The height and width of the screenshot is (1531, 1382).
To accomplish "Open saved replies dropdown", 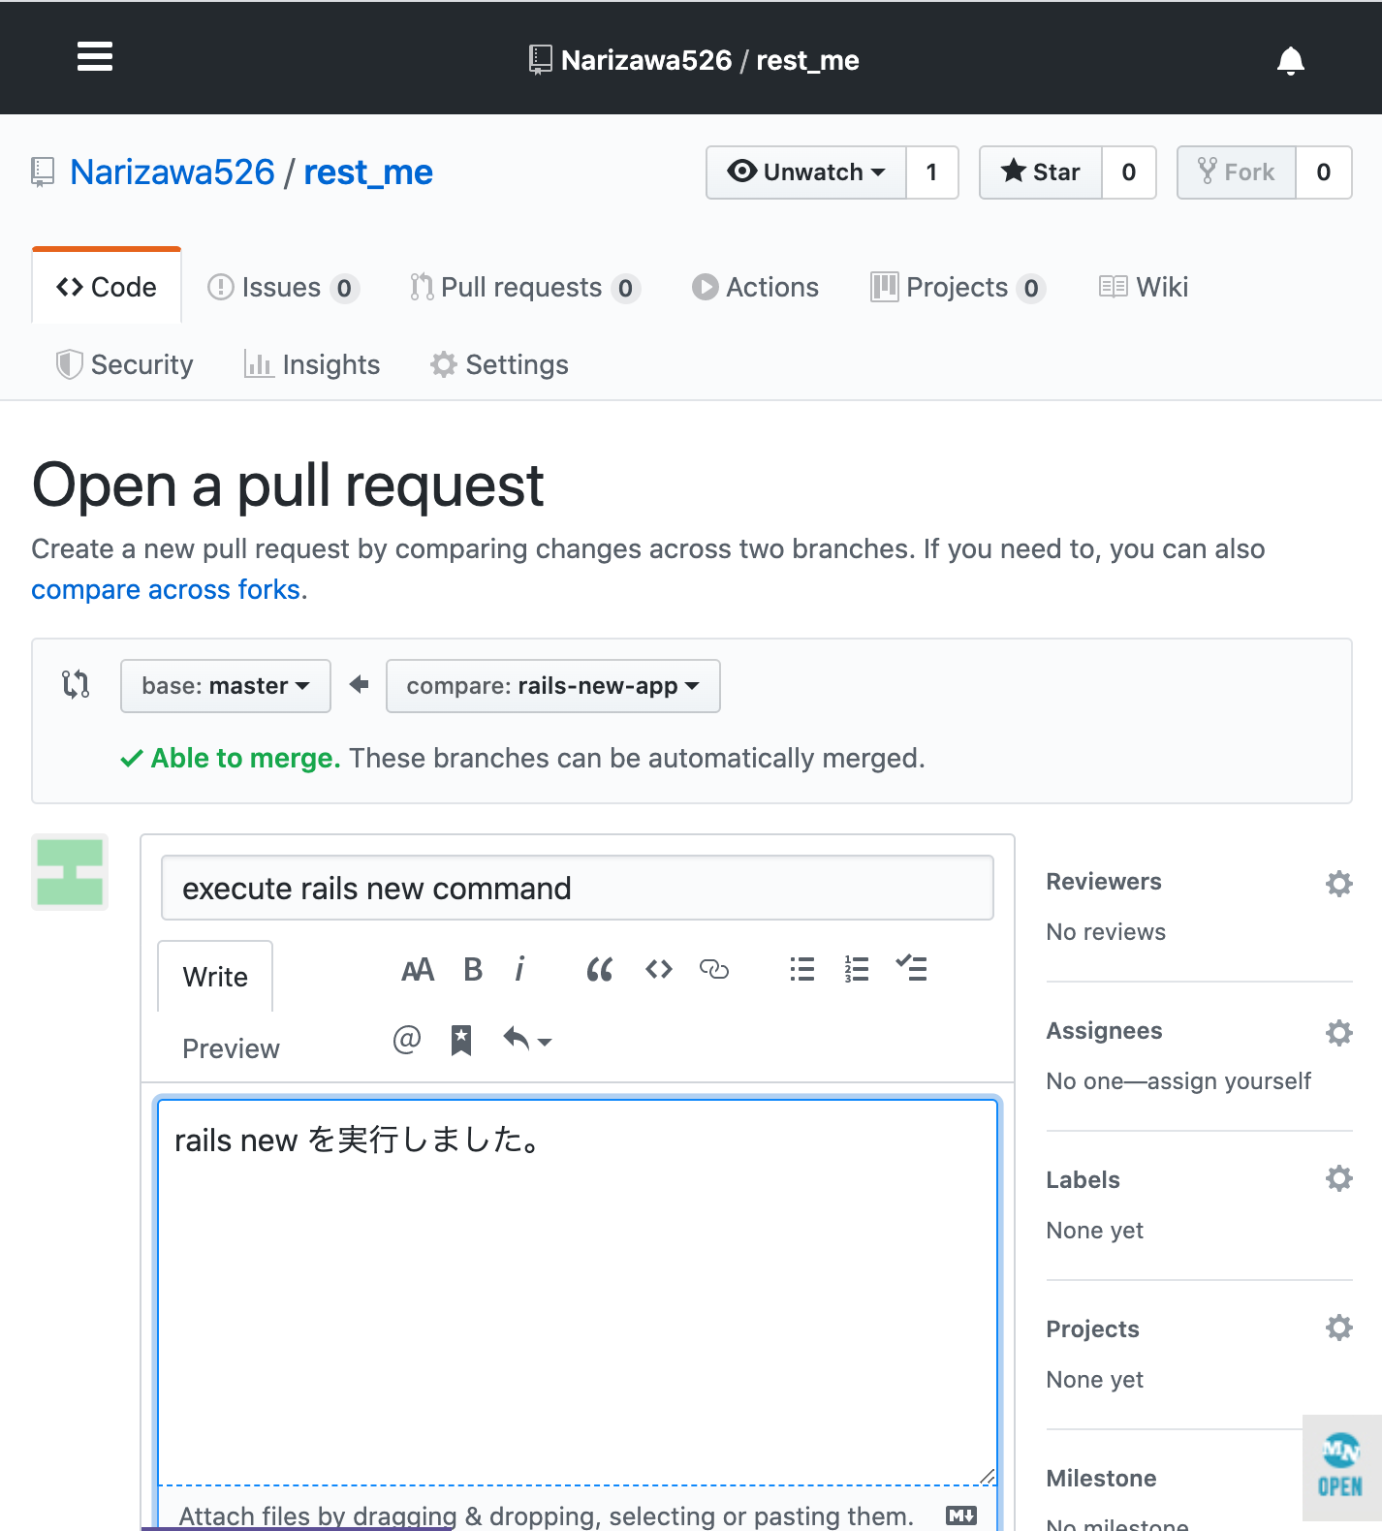I will pyautogui.click(x=527, y=1041).
